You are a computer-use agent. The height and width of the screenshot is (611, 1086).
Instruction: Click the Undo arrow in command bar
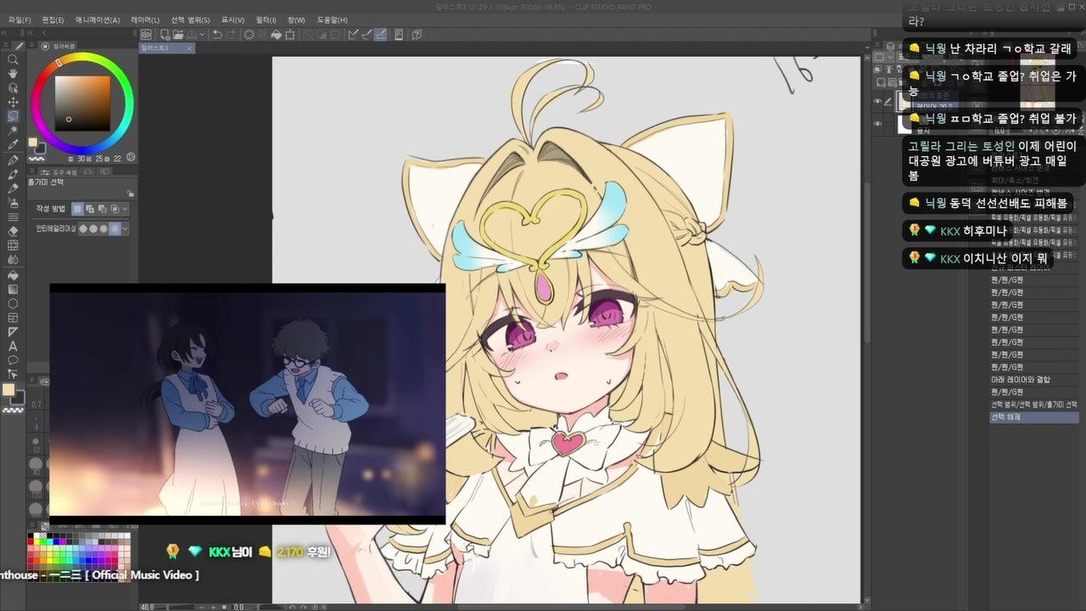pyautogui.click(x=218, y=35)
